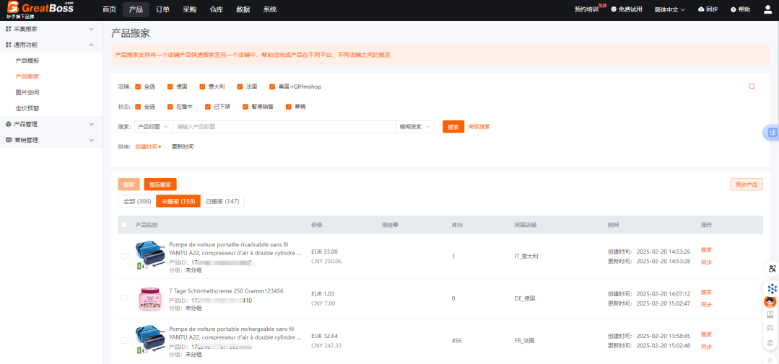Open the user account profile icon
The height and width of the screenshot is (364, 779).
tap(767, 9)
